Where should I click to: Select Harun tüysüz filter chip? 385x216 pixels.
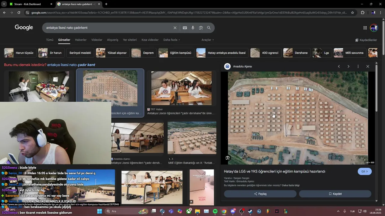click(20, 53)
